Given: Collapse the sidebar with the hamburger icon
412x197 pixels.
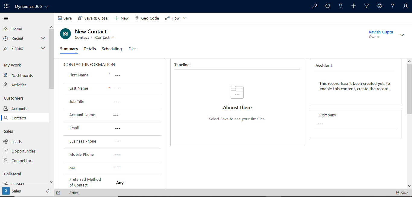Looking at the screenshot, I should point(6,18).
